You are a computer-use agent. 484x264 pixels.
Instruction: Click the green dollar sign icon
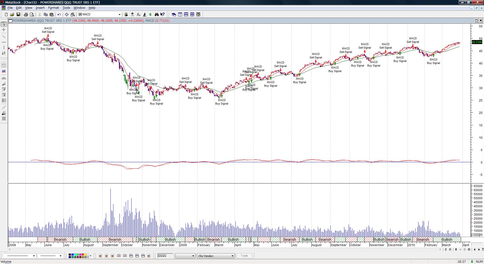[150, 15]
